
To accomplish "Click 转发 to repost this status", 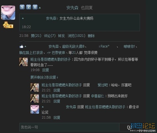I will pos(61,36).
